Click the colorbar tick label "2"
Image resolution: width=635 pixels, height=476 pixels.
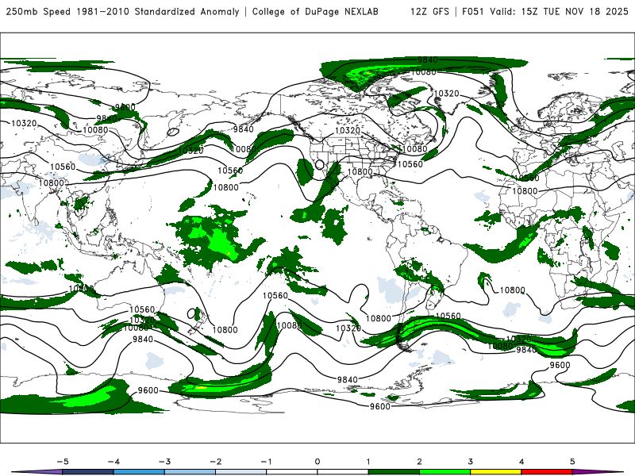[x=419, y=462]
